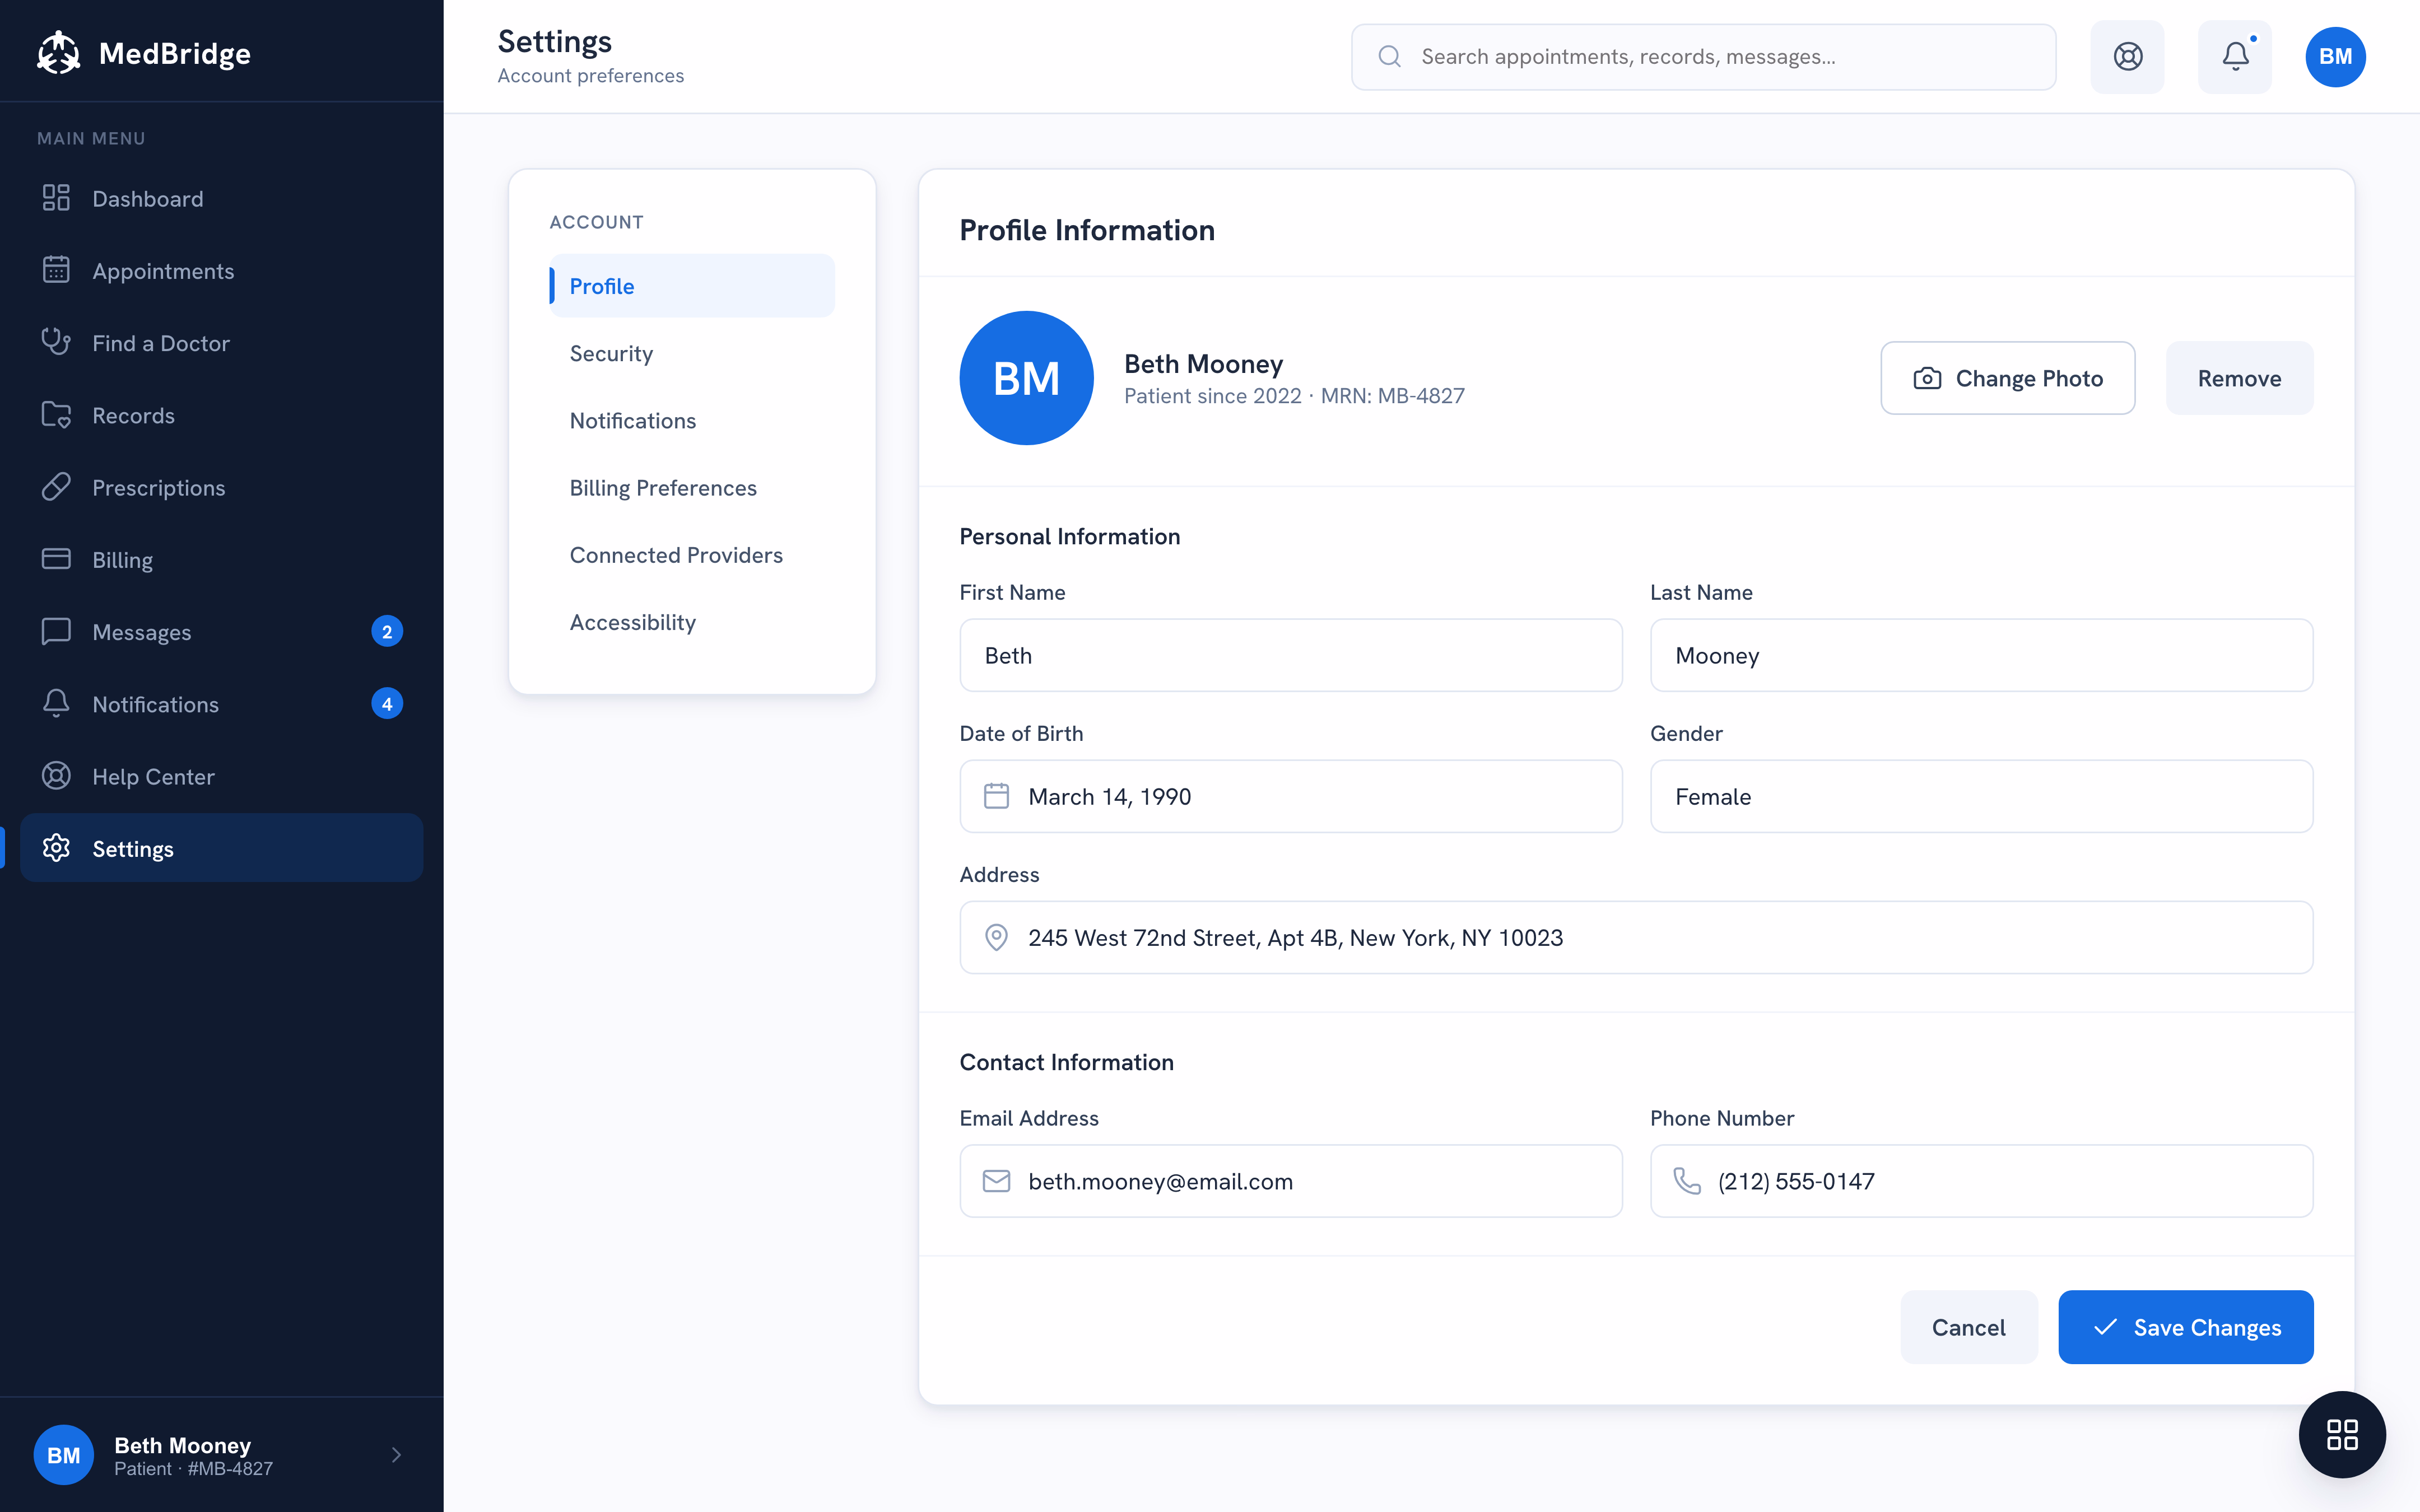
Task: Expand the Beth Mooney account chevron
Action: click(396, 1455)
